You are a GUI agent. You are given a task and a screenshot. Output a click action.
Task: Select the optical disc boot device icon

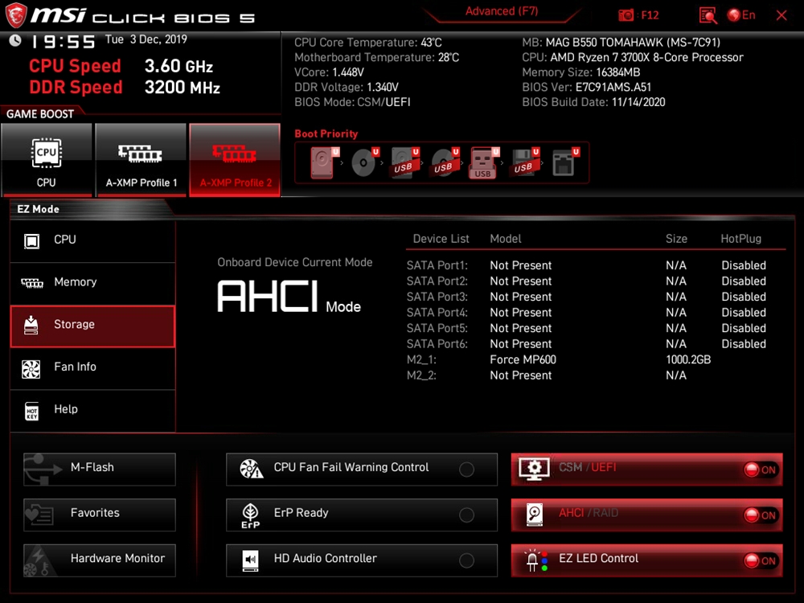[364, 162]
